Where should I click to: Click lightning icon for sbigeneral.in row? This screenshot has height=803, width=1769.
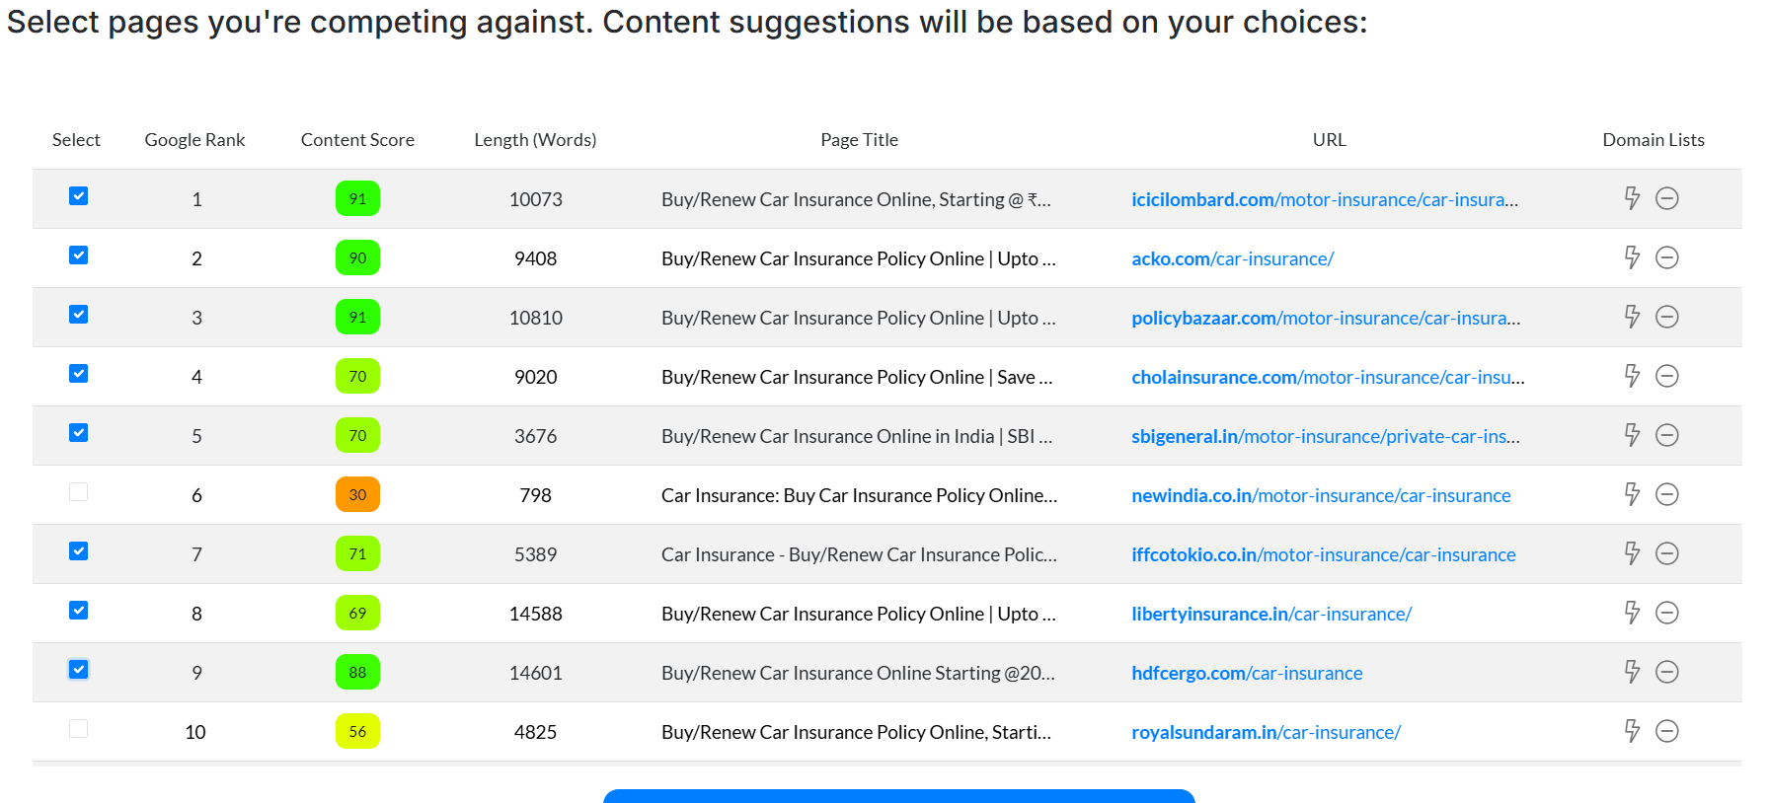1632,435
